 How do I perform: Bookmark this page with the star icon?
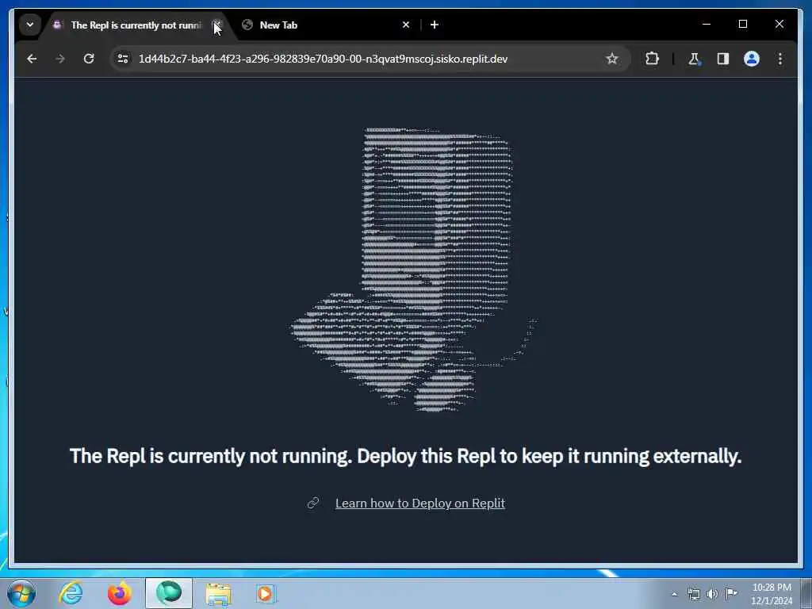611,59
